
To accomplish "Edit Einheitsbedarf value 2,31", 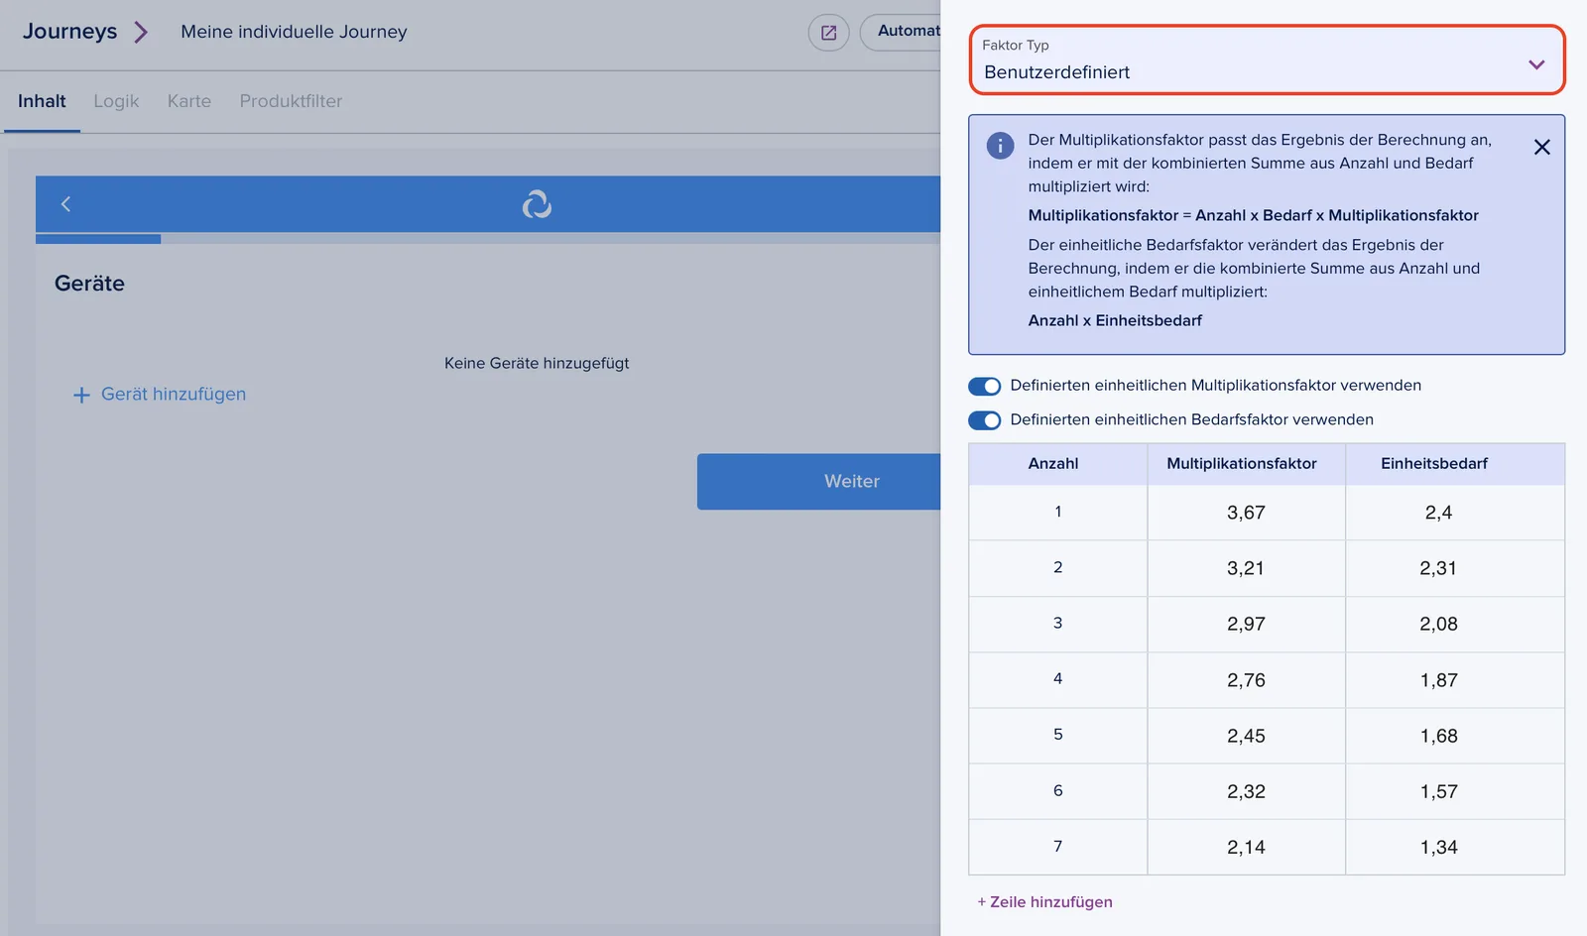I will pos(1438,568).
